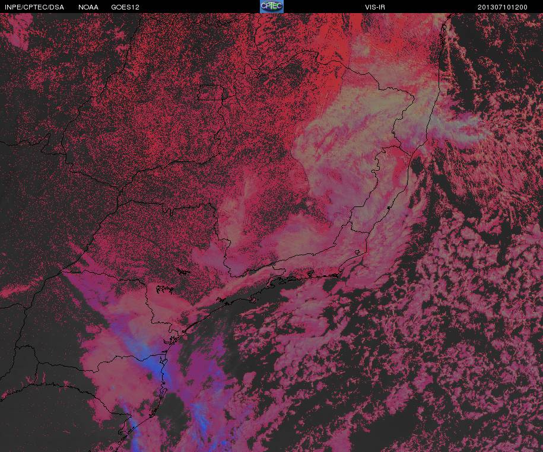Click the 201307101200 timestamp
Viewport: 543px width, 452px height.
tap(503, 7)
